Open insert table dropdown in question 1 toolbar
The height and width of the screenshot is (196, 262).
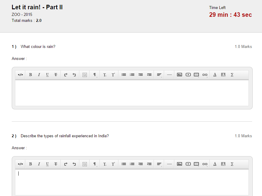[x=196, y=75]
